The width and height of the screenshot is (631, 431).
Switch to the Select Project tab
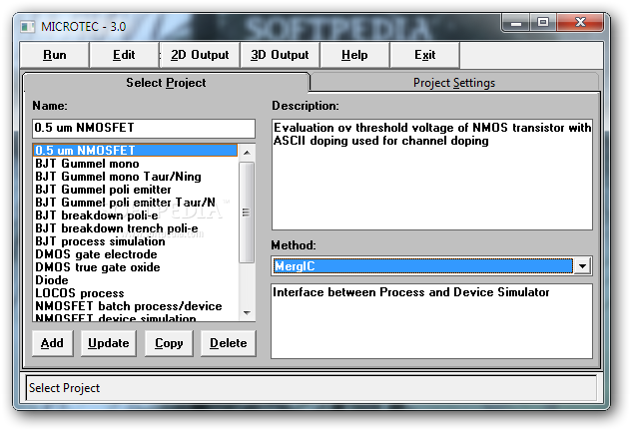(x=166, y=83)
